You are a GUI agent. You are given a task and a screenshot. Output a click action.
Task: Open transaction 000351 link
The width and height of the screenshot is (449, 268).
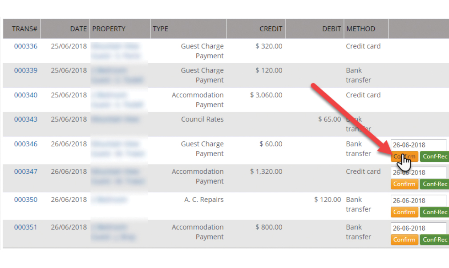click(26, 227)
